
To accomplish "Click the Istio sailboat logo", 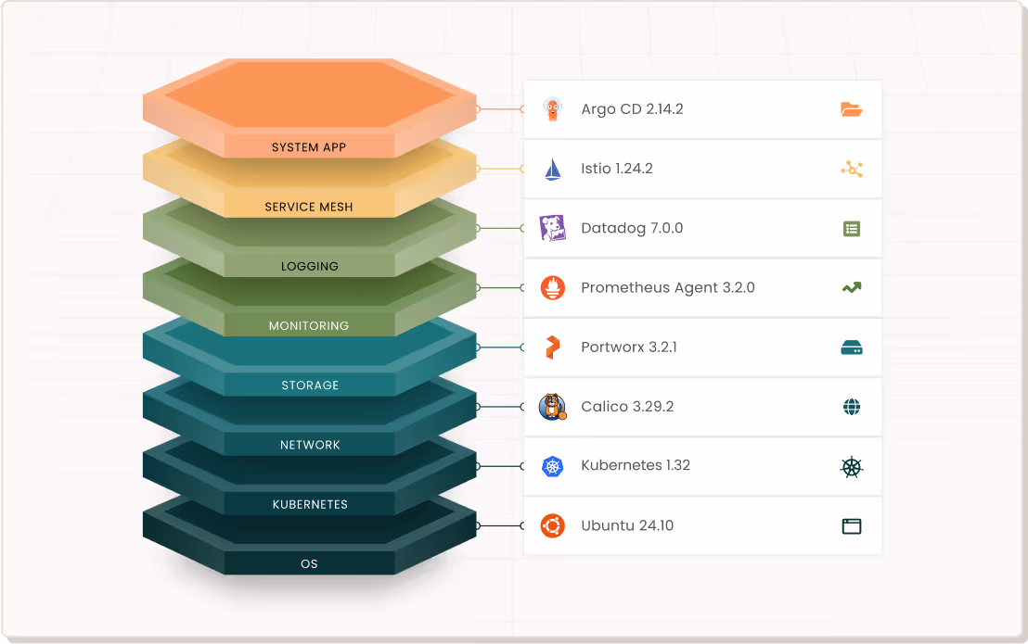I will point(553,169).
